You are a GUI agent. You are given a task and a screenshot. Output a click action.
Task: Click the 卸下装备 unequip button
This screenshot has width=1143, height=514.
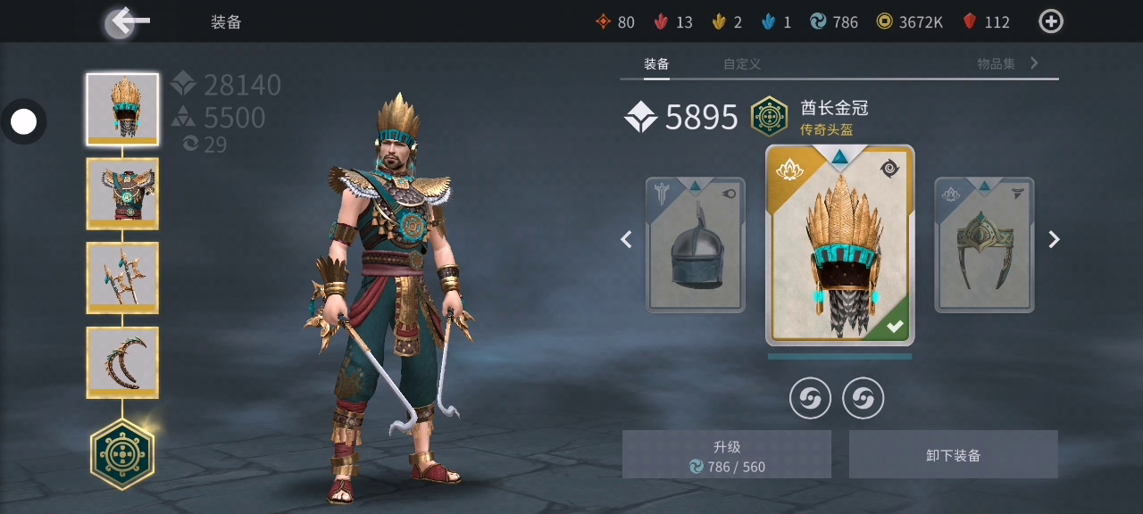point(954,454)
